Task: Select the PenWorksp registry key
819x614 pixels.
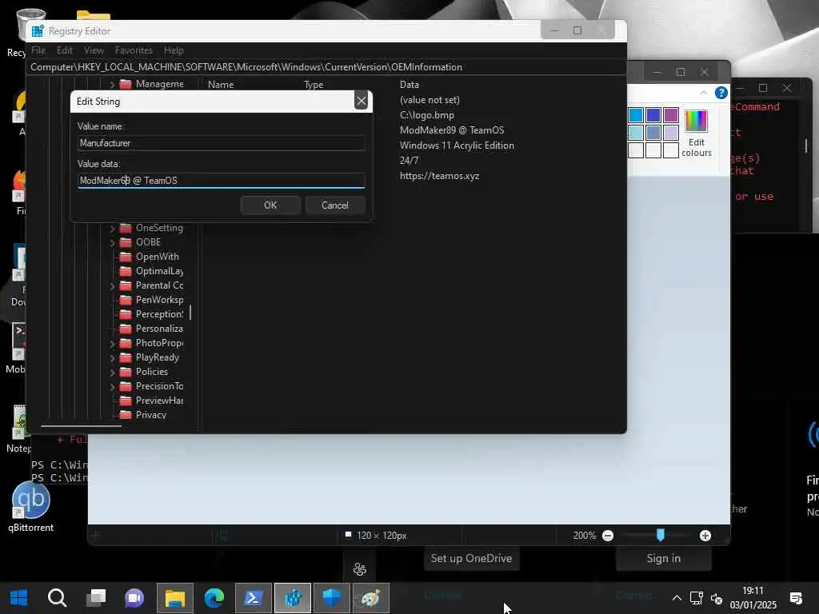Action: click(159, 300)
